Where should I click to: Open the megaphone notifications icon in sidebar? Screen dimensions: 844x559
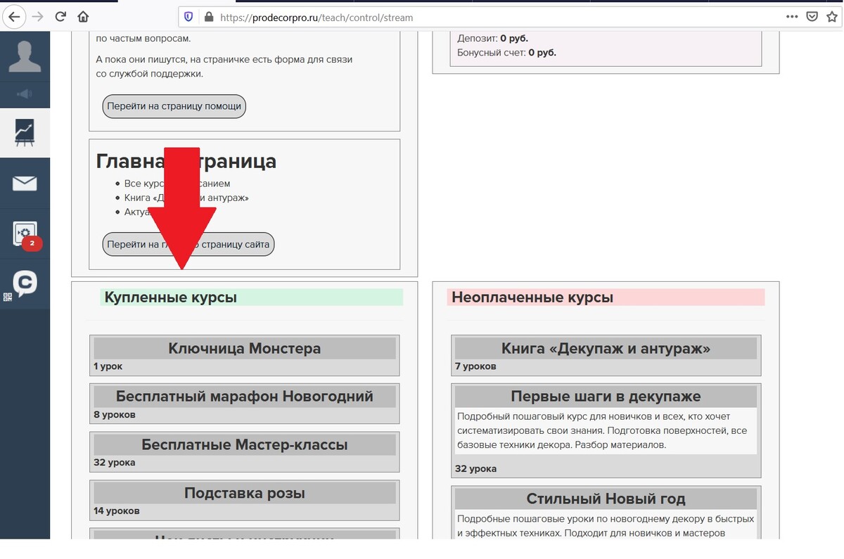[x=25, y=94]
